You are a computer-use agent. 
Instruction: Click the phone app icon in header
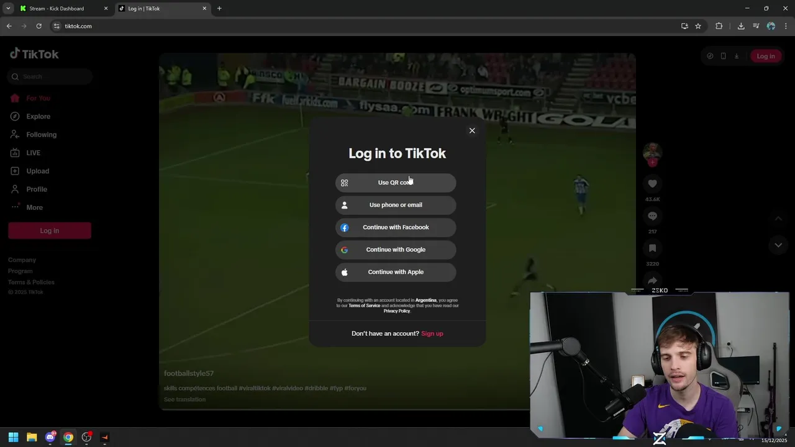point(724,56)
